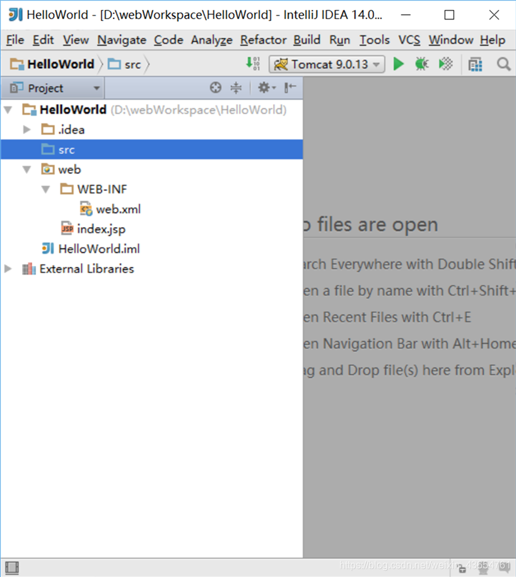This screenshot has height=577, width=516.
Task: Hide the Project tool window icon
Action: 290,88
